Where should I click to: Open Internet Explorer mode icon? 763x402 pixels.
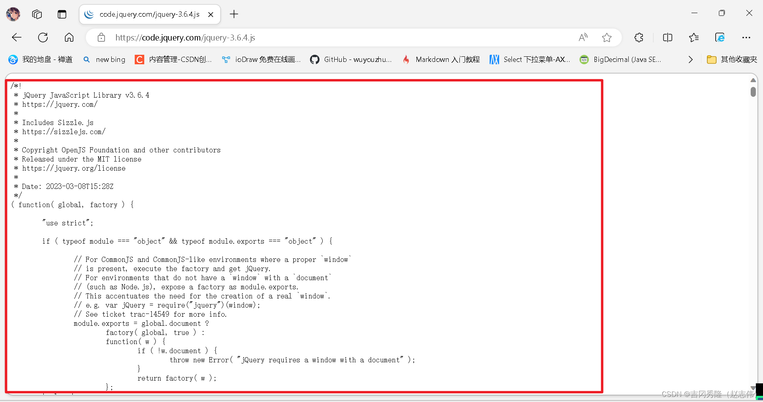pos(720,37)
